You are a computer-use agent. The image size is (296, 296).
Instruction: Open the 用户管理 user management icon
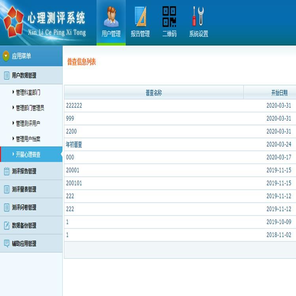[x=111, y=17]
